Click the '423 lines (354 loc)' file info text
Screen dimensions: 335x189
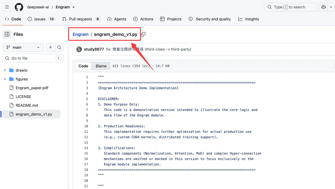pos(141,66)
